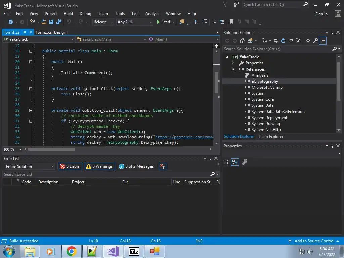Click Error List search magnifier icon
The image size is (344, 258).
(212, 174)
